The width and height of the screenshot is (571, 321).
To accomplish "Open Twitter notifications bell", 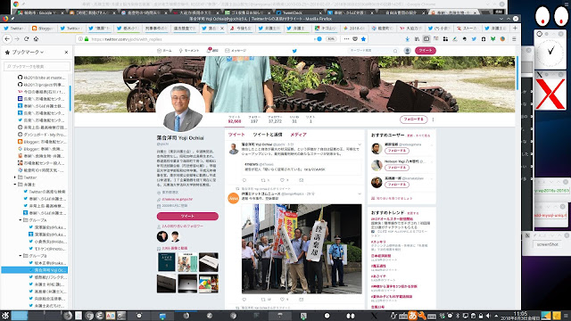I will pyautogui.click(x=212, y=51).
